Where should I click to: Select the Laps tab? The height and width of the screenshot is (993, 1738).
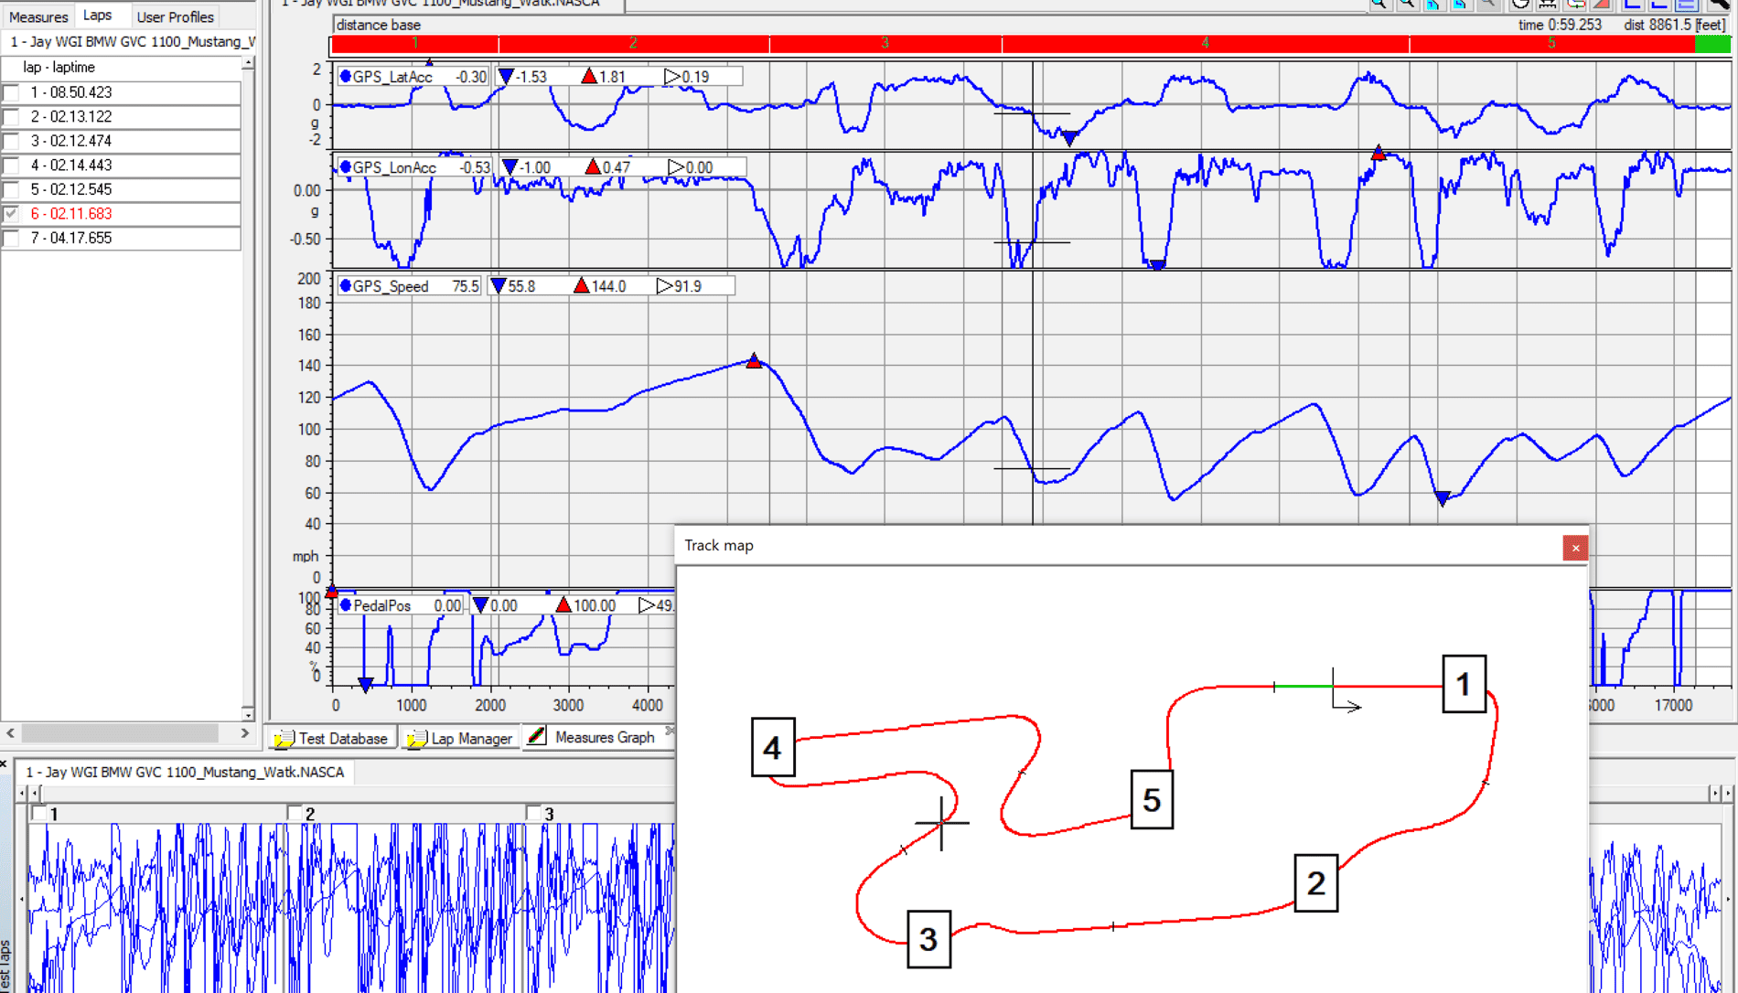(97, 15)
